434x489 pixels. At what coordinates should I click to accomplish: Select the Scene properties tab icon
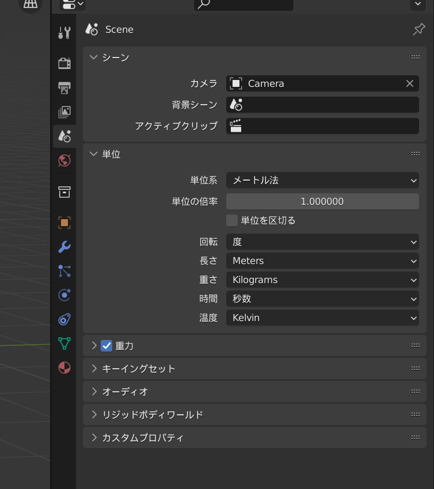click(x=64, y=136)
